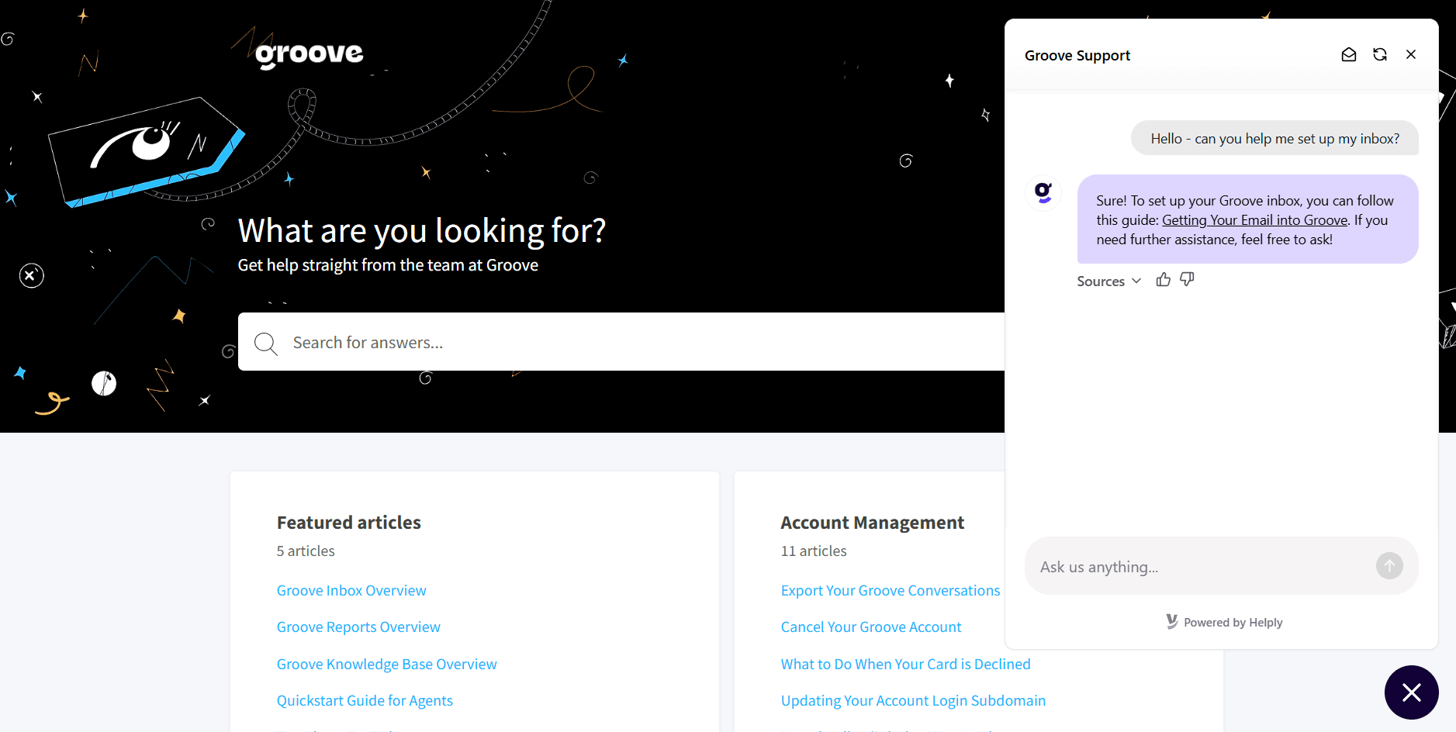Click the Ask us anything input field
1456x732 pixels.
(1202, 566)
